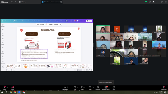Screen dimensions: 168x94
Task: Click the green encryption shield icon
Action: [146, 2]
